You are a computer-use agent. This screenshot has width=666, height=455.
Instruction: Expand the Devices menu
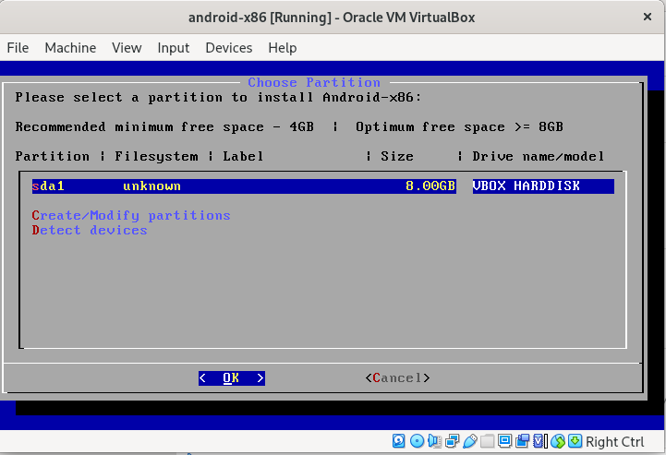point(228,48)
